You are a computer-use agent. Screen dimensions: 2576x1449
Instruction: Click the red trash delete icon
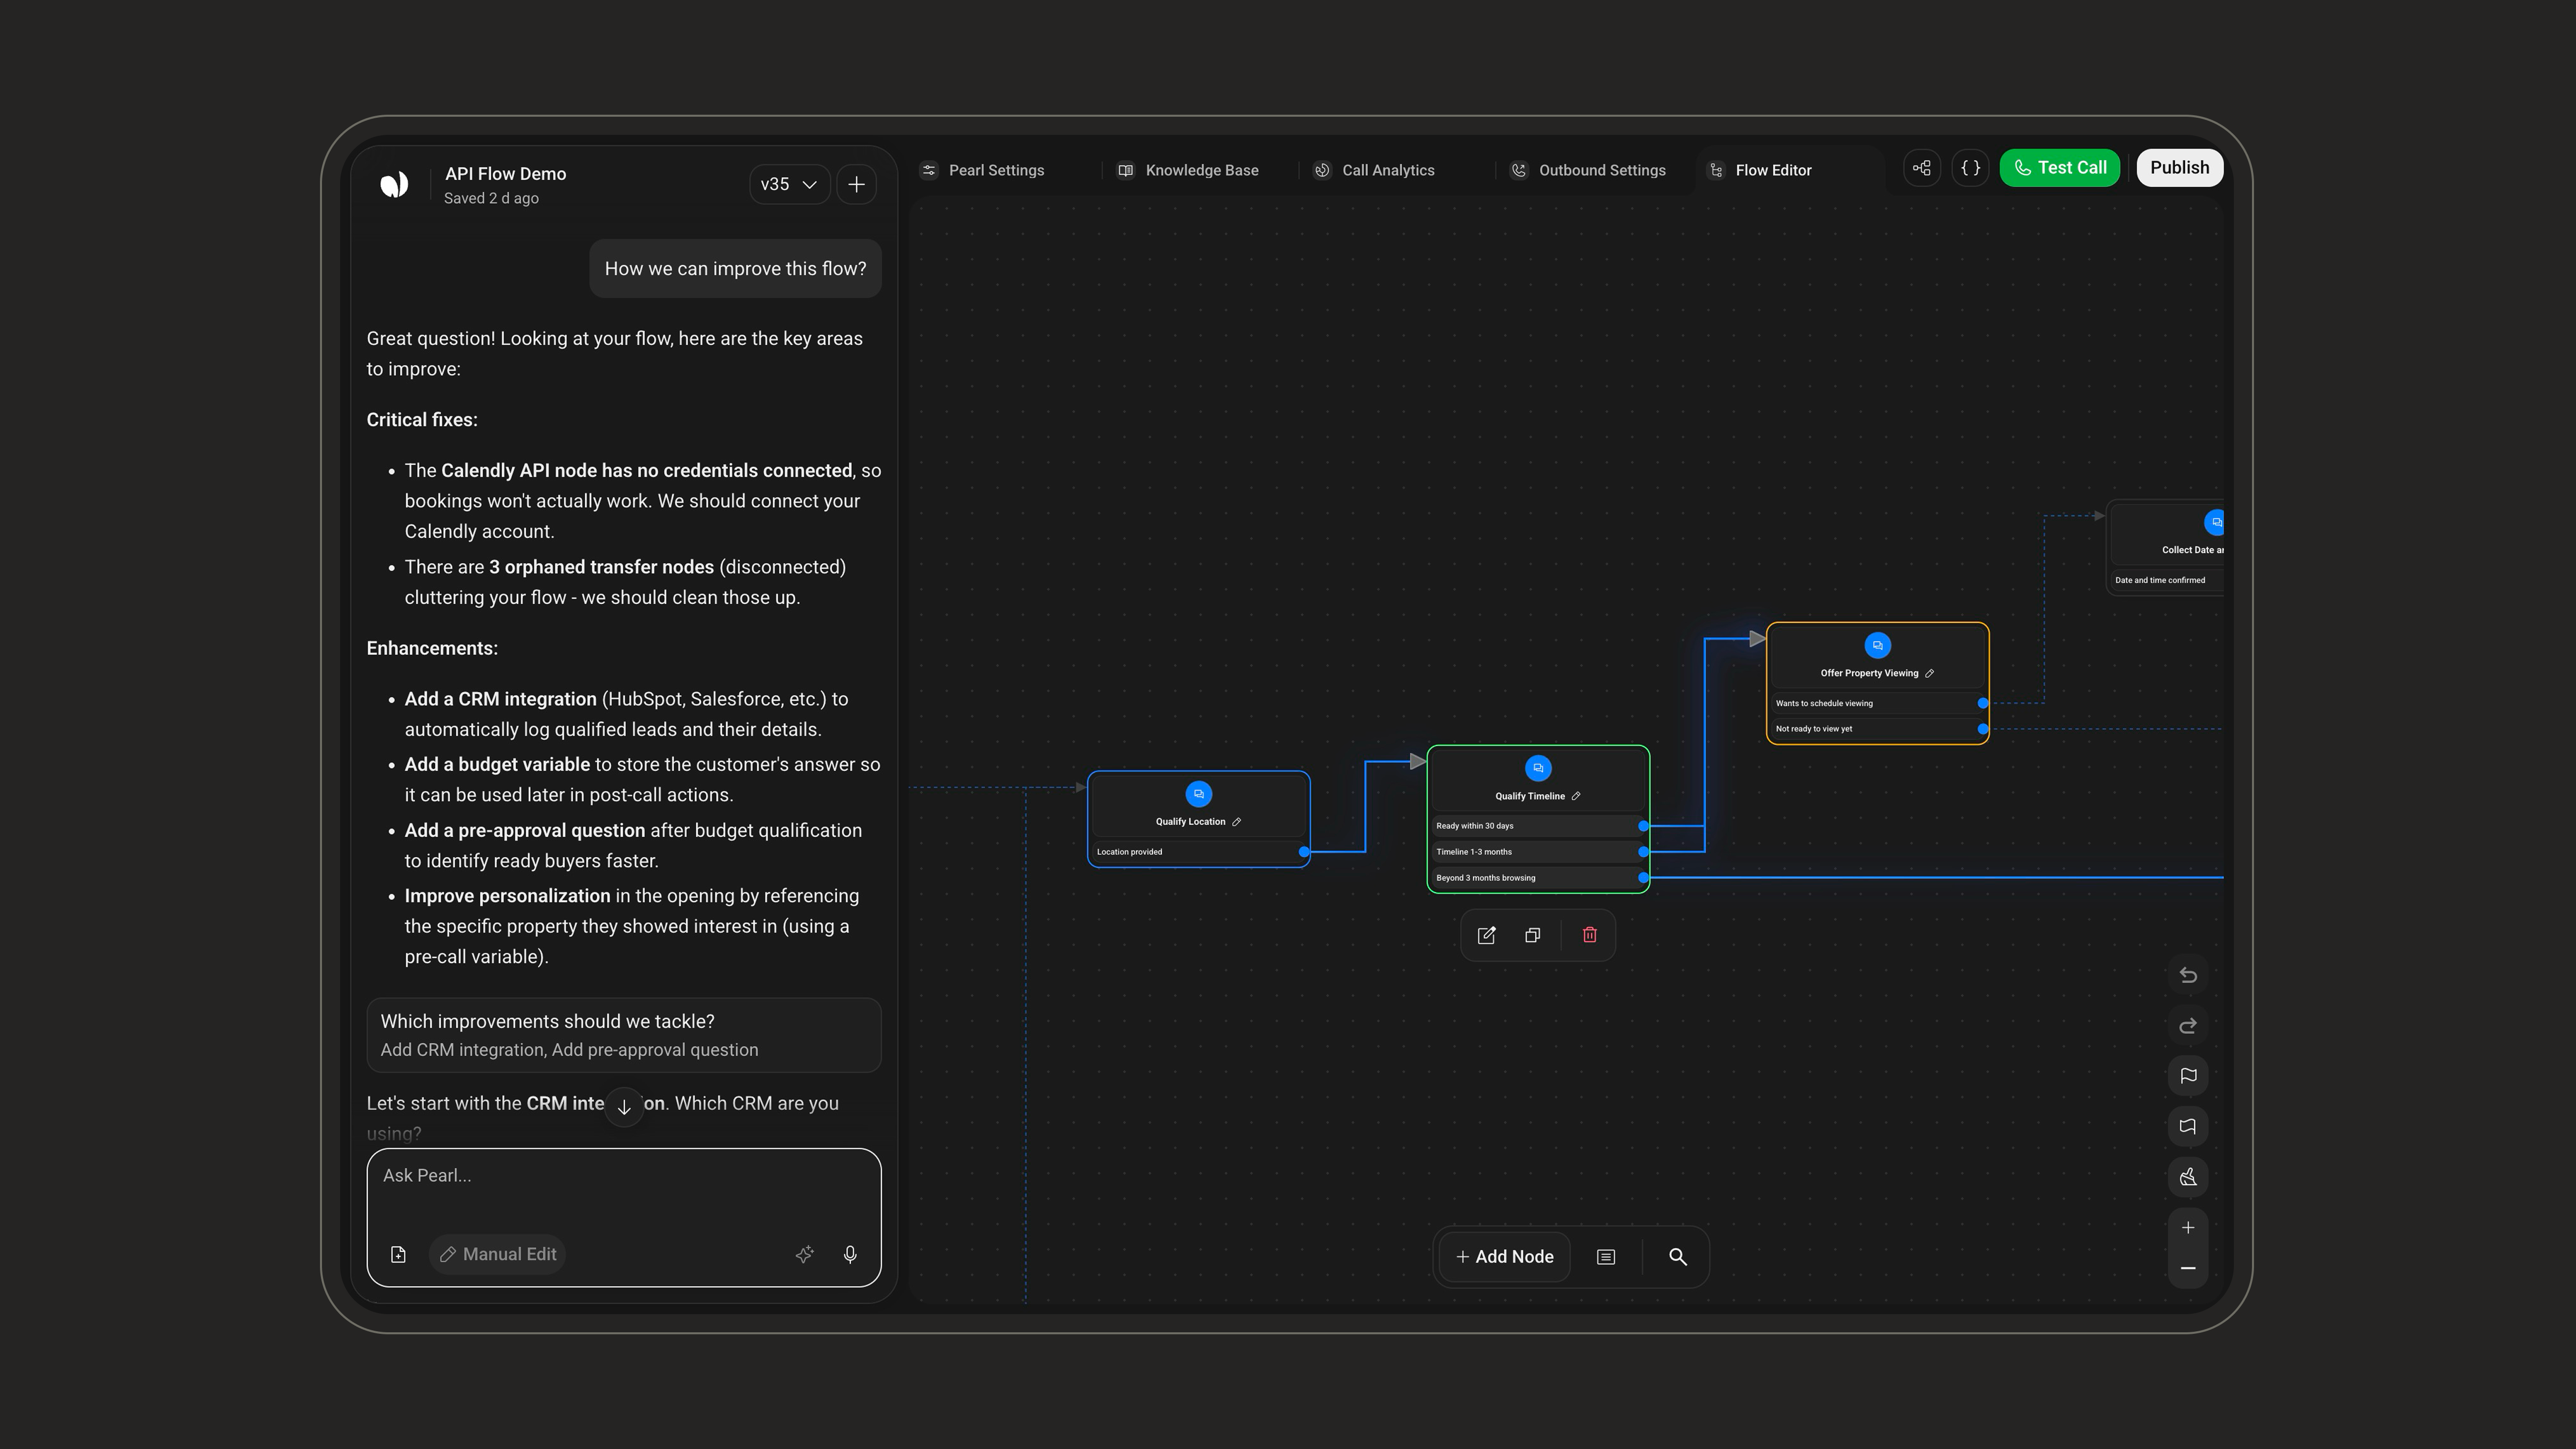coord(1590,935)
